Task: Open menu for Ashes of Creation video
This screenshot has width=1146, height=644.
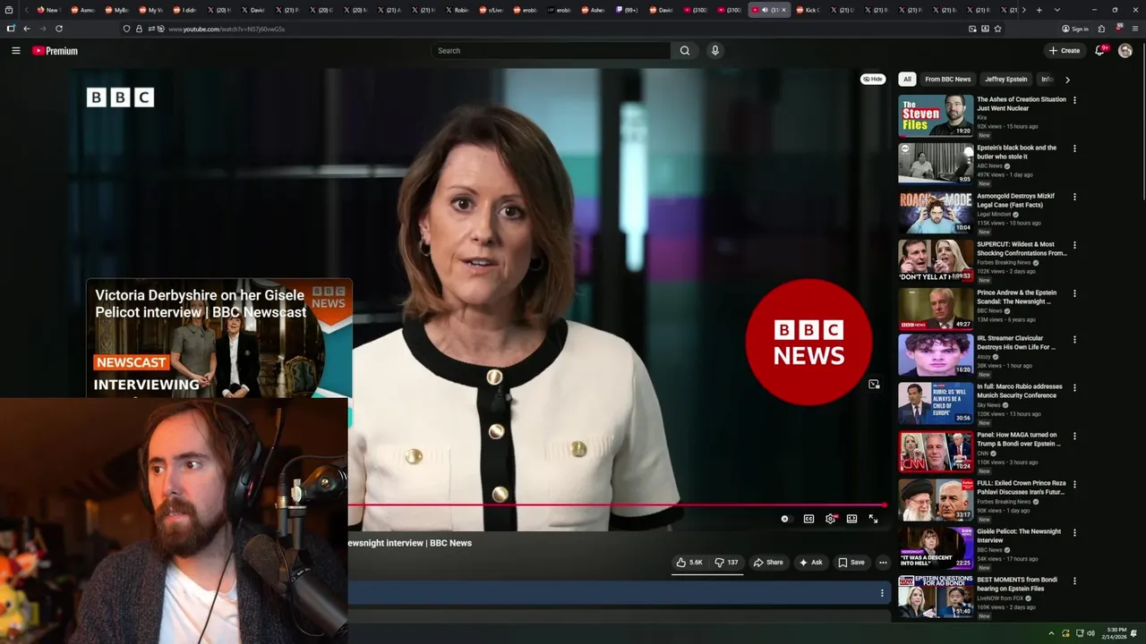Action: pos(1074,100)
